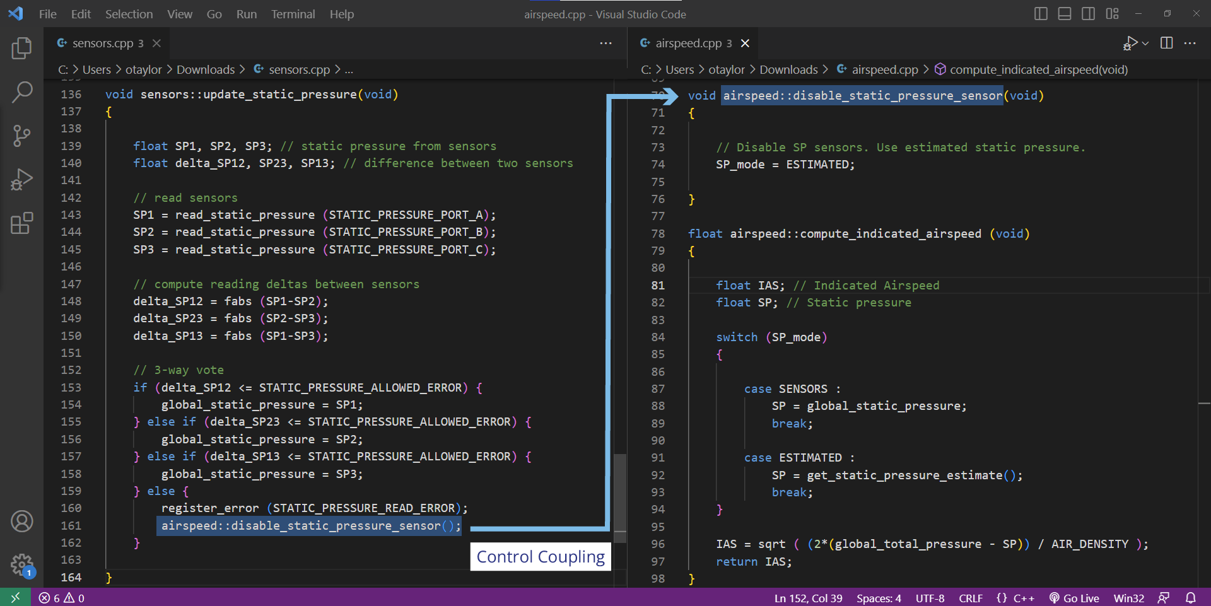Image resolution: width=1211 pixels, height=606 pixels.
Task: Change the UTF-8 encoding
Action: [x=930, y=598]
